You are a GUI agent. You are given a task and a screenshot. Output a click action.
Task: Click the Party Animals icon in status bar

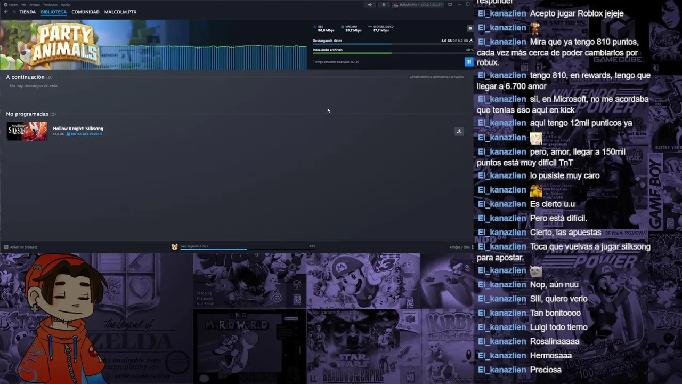pos(174,246)
